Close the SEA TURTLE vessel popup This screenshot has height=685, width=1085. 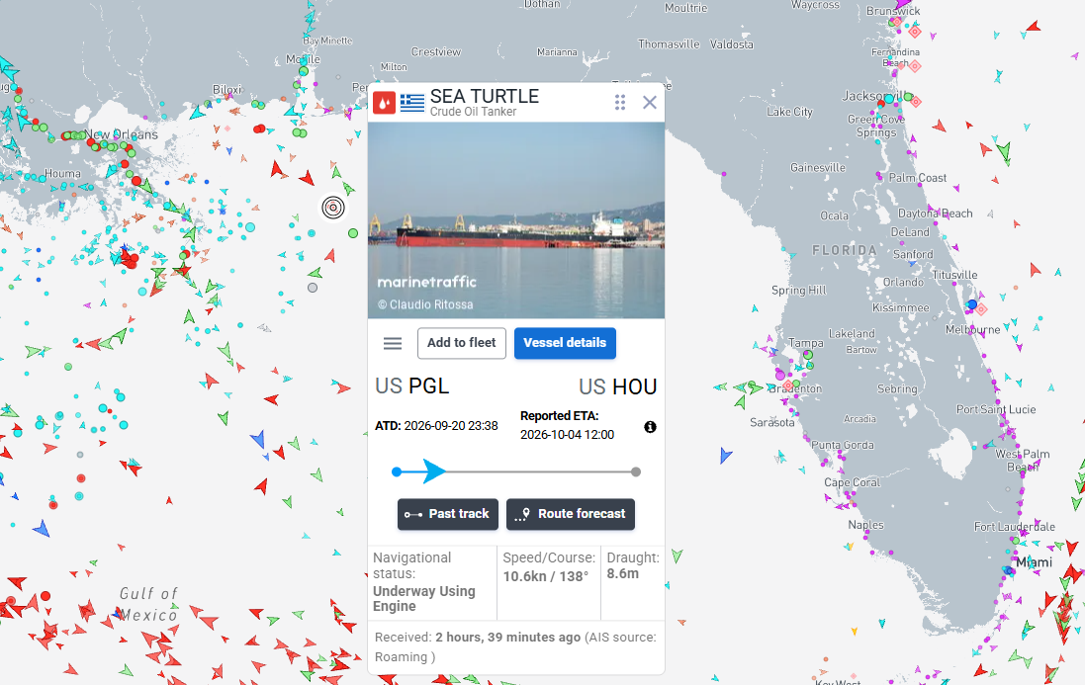649,102
